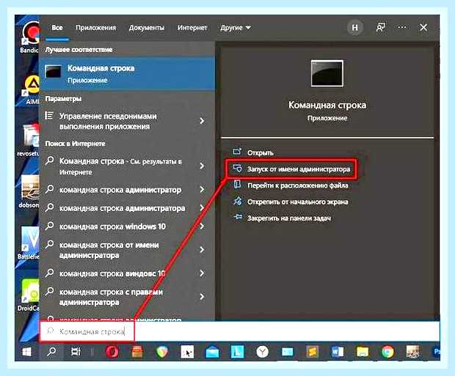455x376 pixels.
Task: Open revosetup desktop icon
Action: pos(29,140)
